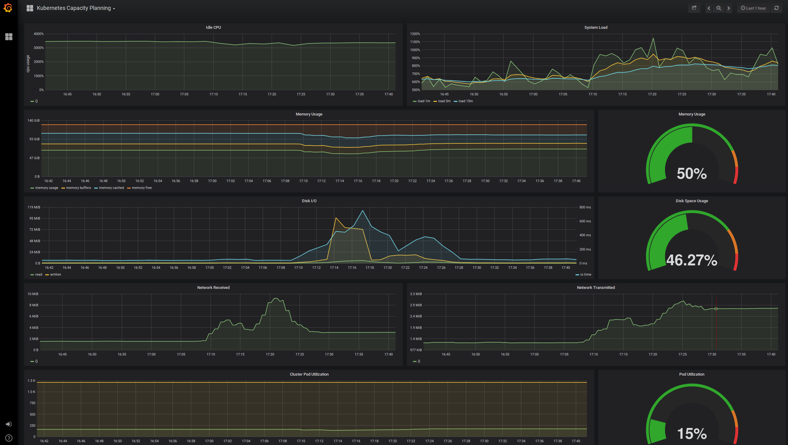Click the red annotation marker in Network Transmitted
This screenshot has height=445, width=788.
pyautogui.click(x=716, y=308)
